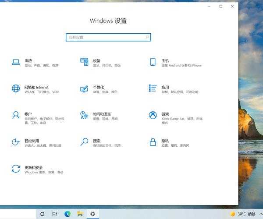The image size is (263, 219).
Task: Select the 系统 title text
Action: [x=28, y=60]
